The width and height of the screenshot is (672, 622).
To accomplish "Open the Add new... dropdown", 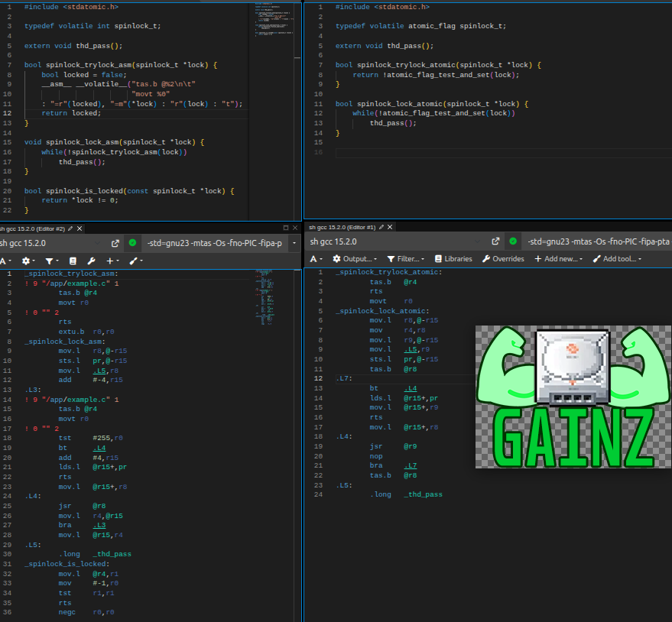I will pos(558,259).
